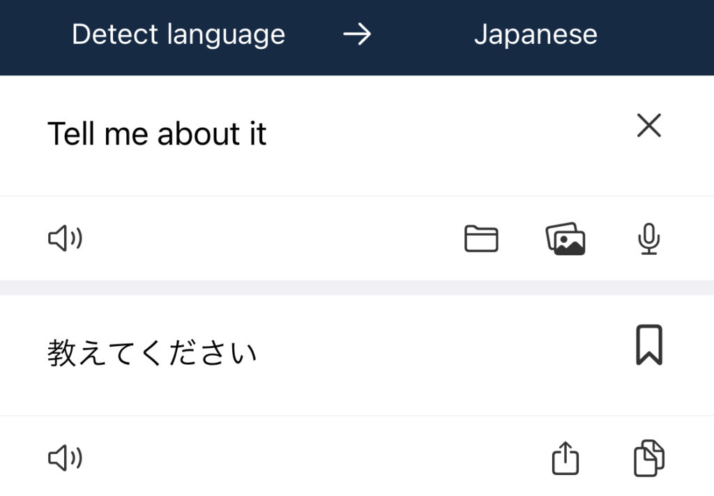Image resolution: width=714 pixels, height=496 pixels.
Task: Swap languages using the arrow
Action: pos(357,35)
